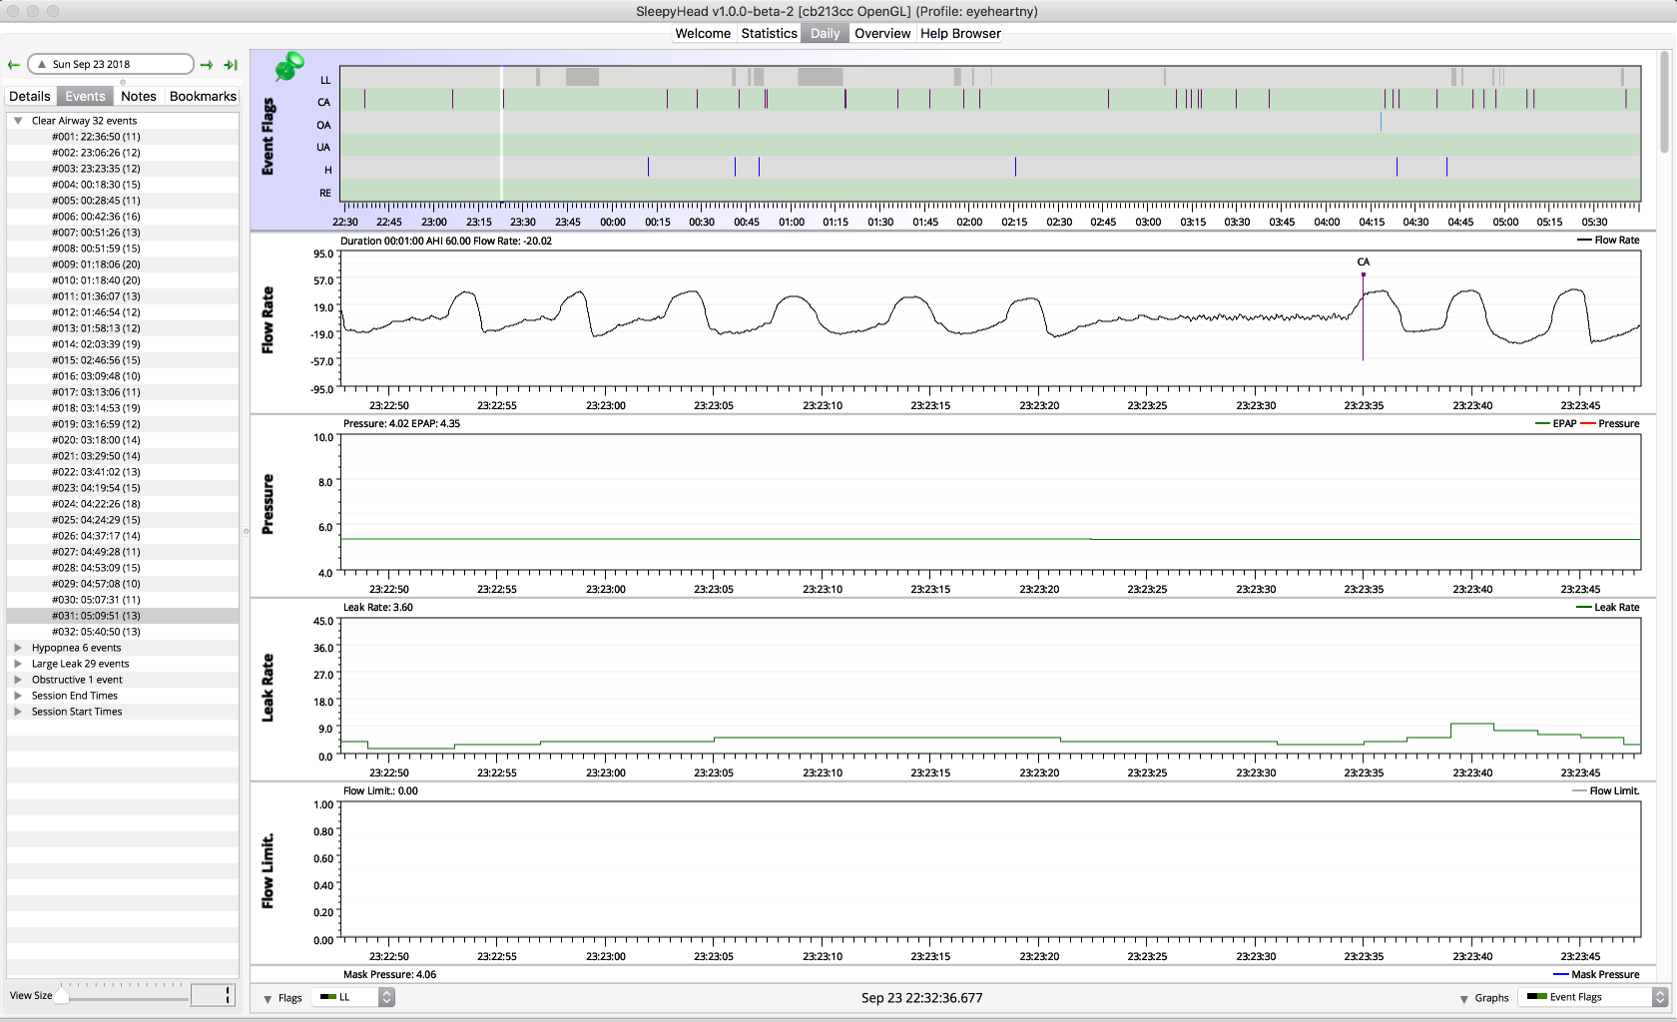Click the Graphs triangle in the bottom bar
The width and height of the screenshot is (1677, 1022).
tap(1463, 998)
